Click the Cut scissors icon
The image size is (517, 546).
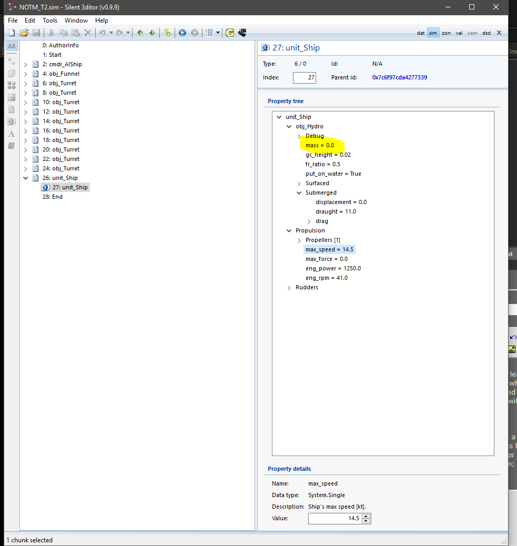51,33
